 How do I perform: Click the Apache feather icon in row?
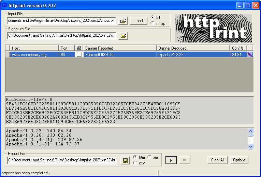[x=250, y=54]
